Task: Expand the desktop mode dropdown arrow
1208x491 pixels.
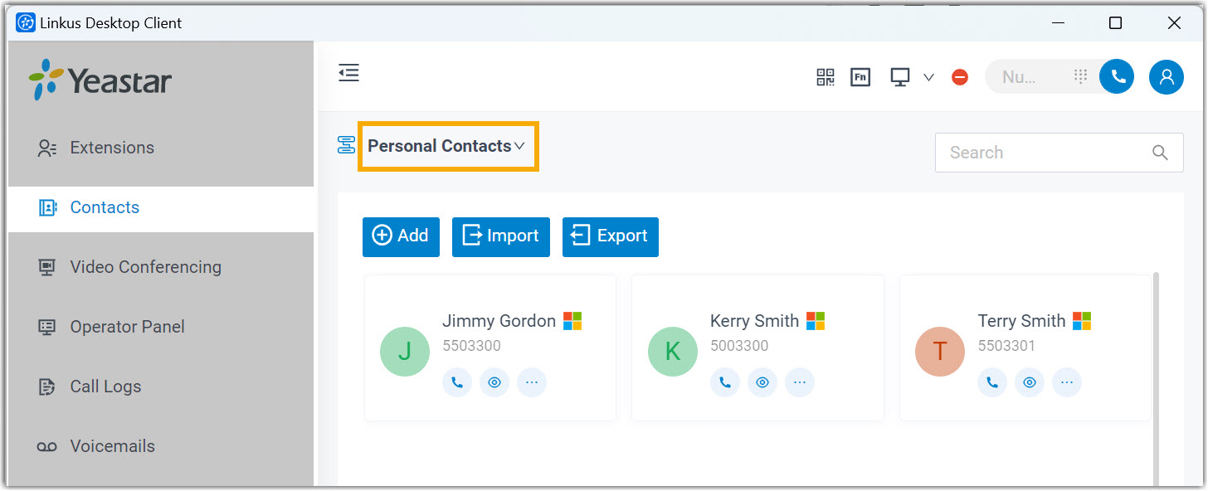Action: tap(929, 77)
